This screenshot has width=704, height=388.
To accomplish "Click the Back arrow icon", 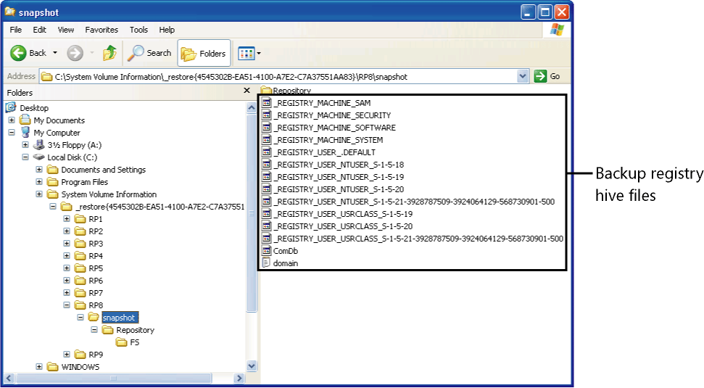I will coord(18,53).
